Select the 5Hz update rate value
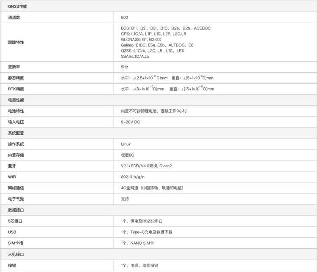This screenshot has width=317, height=272. click(124, 67)
